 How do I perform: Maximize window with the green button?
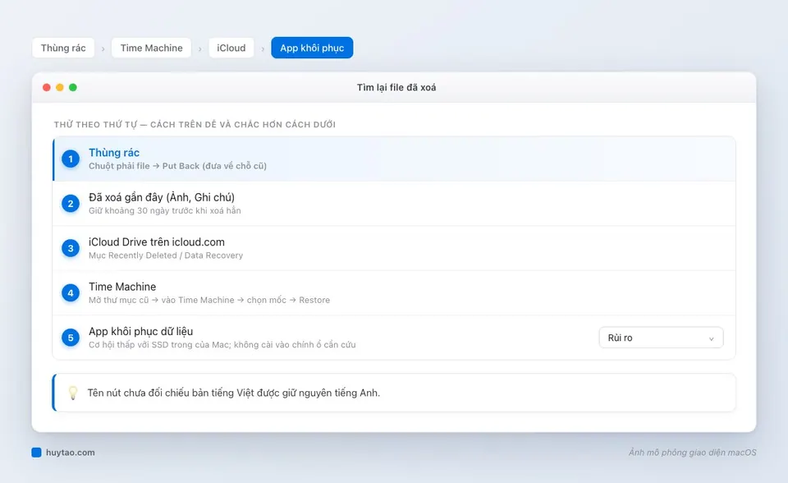click(x=73, y=88)
